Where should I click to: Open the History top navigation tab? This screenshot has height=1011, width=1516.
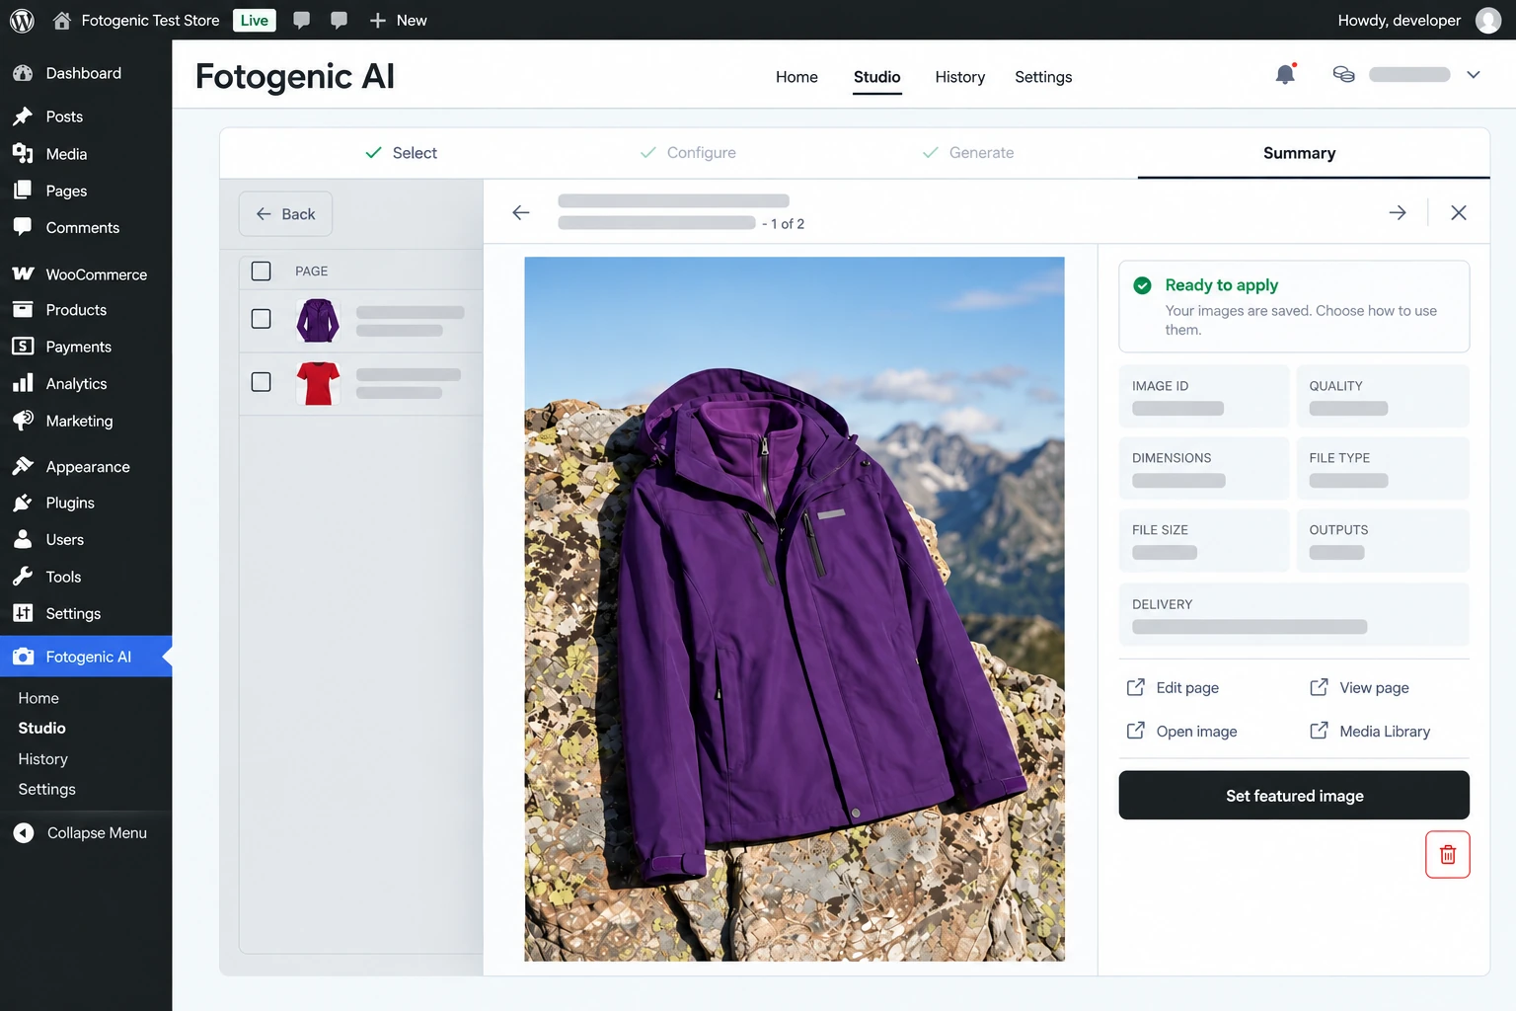click(959, 77)
